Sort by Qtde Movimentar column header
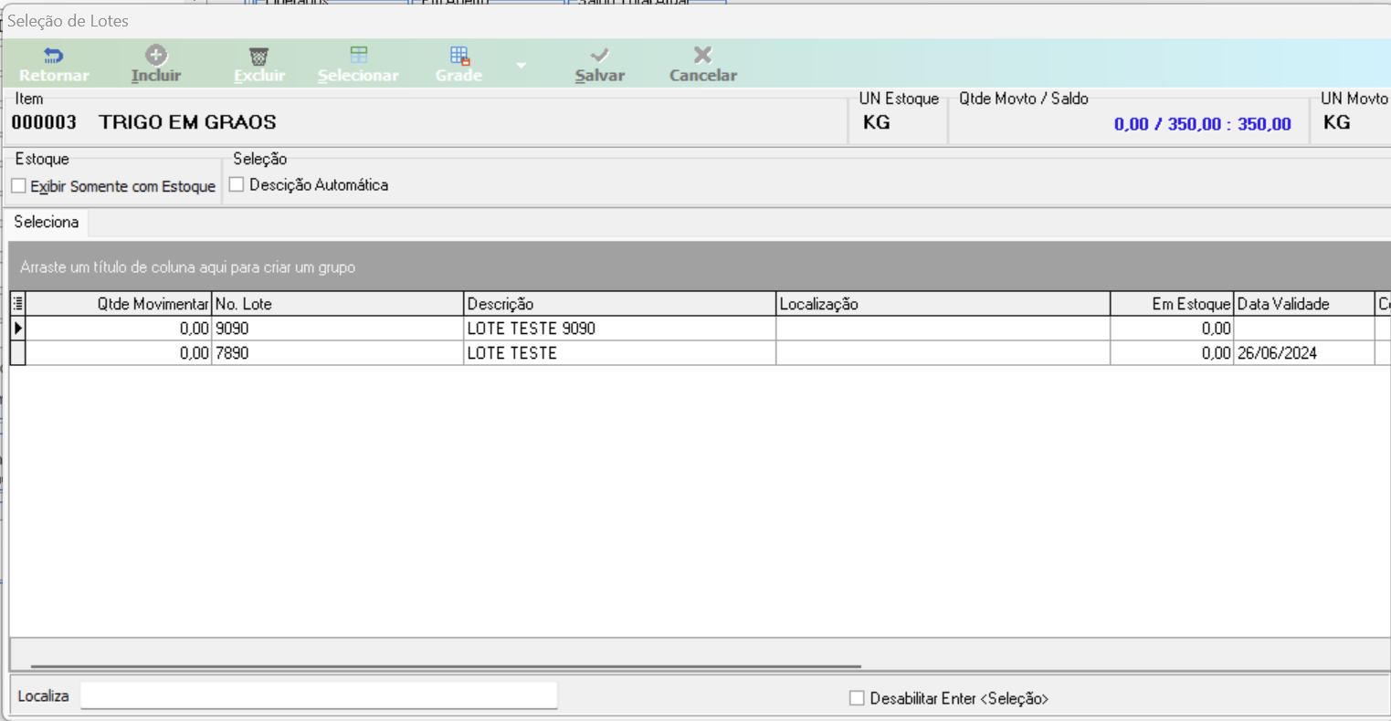Viewport: 1391px width, 721px height. [119, 304]
